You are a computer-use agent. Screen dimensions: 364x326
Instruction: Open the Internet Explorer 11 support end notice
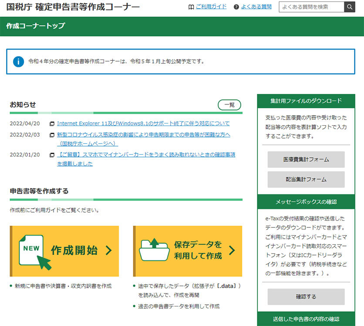tap(143, 123)
